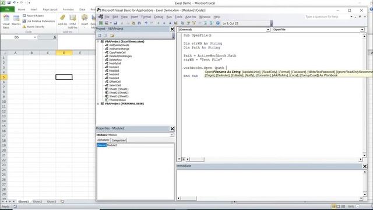Click the Record Macro ribbon button
This screenshot has height=210, width=373.
coord(33,16)
